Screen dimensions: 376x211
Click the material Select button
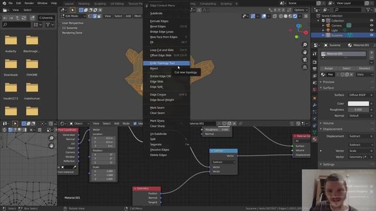click(346, 68)
